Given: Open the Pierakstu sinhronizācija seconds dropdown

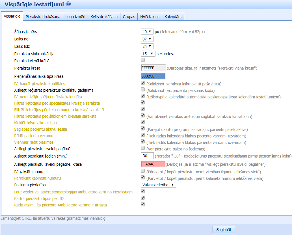Looking at the screenshot, I should click(x=148, y=53).
